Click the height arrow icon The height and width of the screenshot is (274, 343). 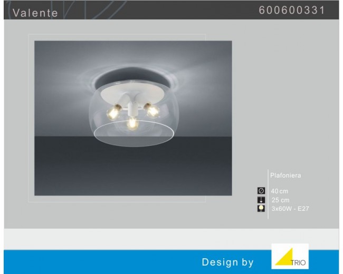[260, 200]
